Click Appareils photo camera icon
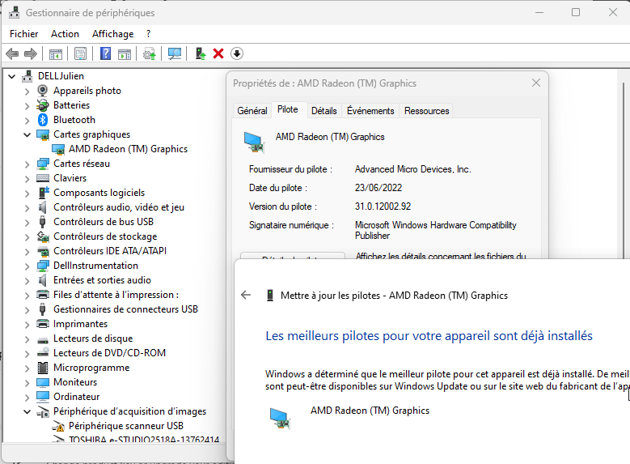The image size is (630, 464). coord(43,91)
